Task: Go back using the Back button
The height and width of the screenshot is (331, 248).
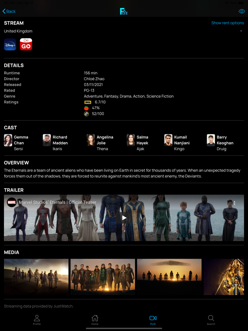Action: [9, 11]
